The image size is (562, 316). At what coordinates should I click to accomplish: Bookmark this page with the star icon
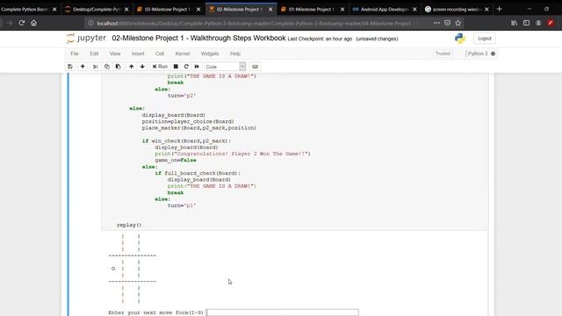pyautogui.click(x=458, y=23)
